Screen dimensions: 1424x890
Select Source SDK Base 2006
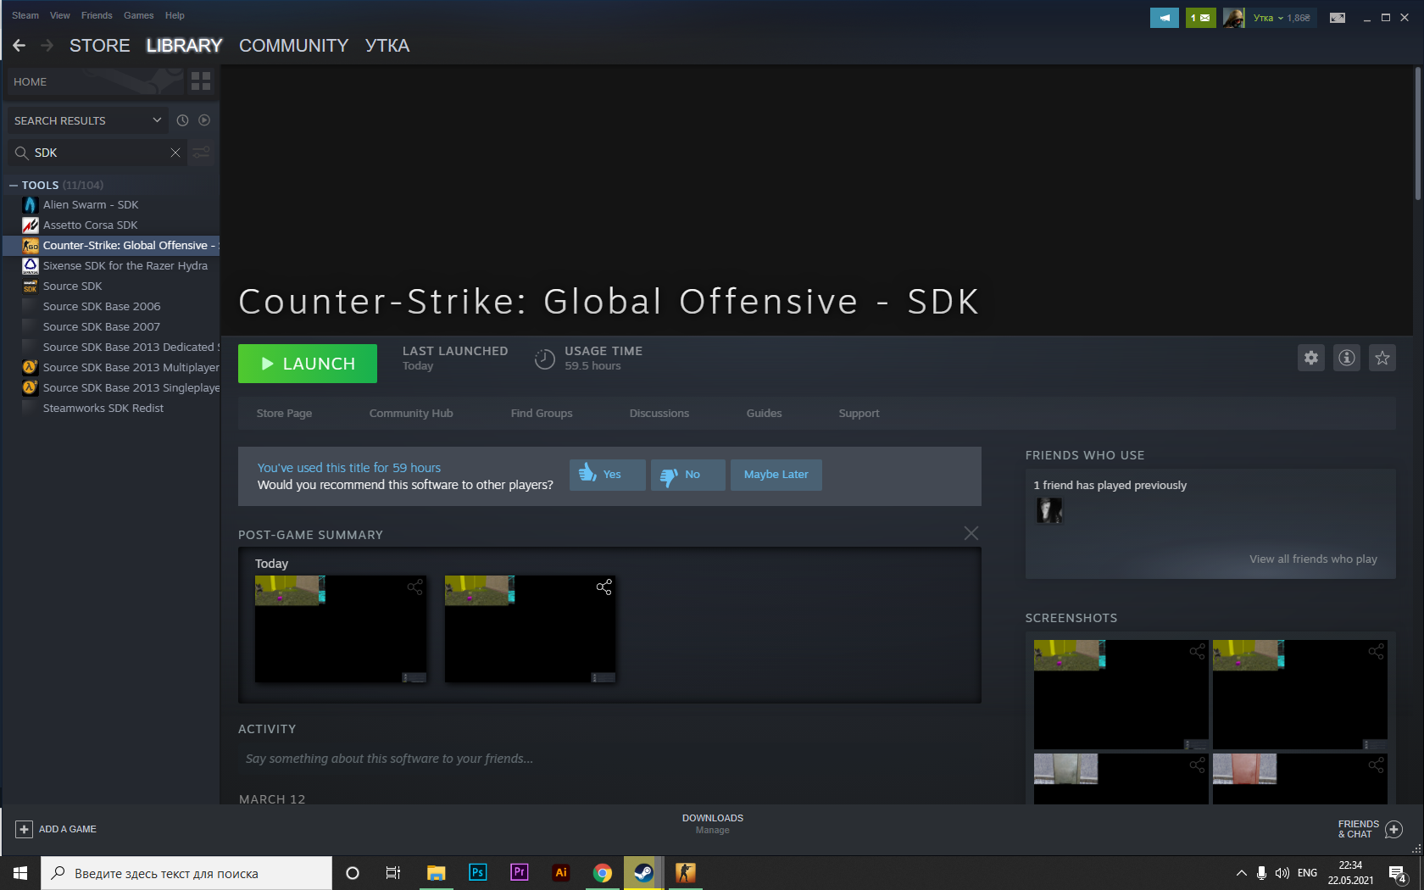tap(111, 307)
